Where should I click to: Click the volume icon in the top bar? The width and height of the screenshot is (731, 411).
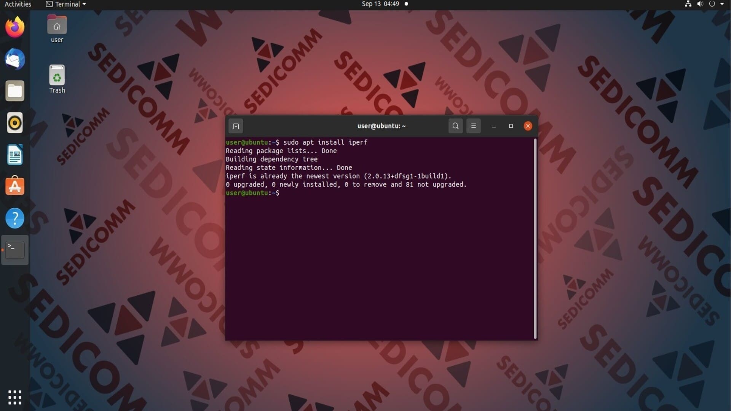(700, 4)
